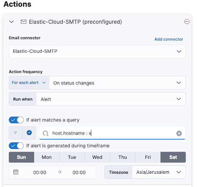This screenshot has height=187, width=198.
Task: Open the Run when Alert dropdown
Action: click(111, 99)
